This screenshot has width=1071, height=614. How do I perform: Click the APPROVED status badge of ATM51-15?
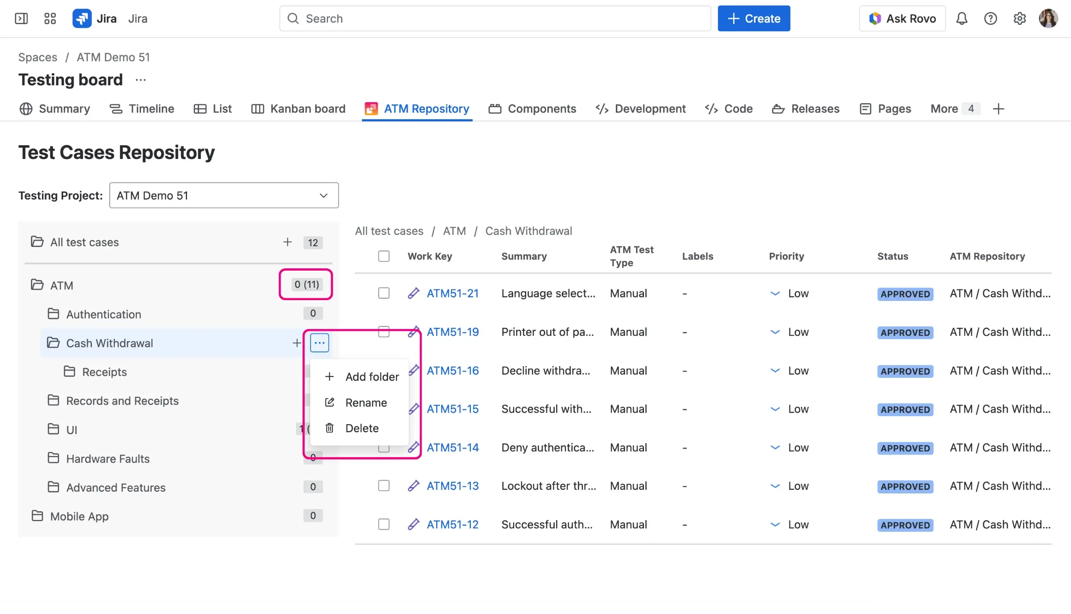[x=905, y=409]
